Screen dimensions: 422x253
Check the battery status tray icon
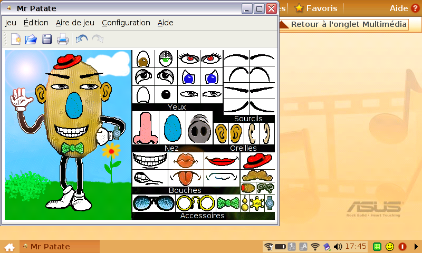(280, 247)
